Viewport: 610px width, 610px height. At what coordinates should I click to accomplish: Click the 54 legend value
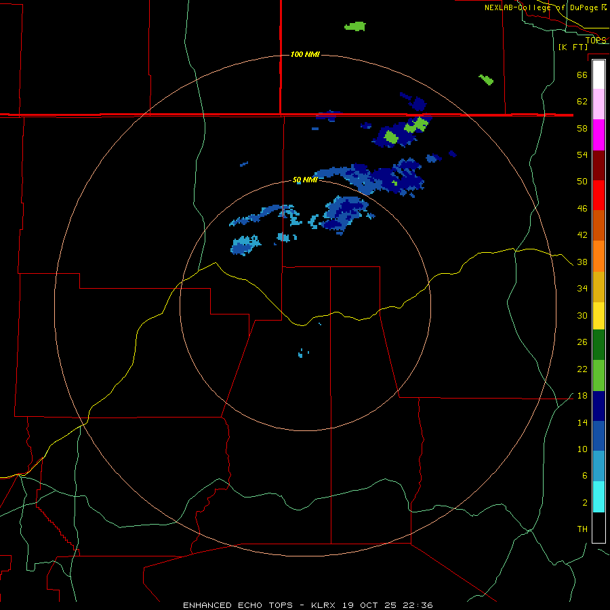click(582, 155)
